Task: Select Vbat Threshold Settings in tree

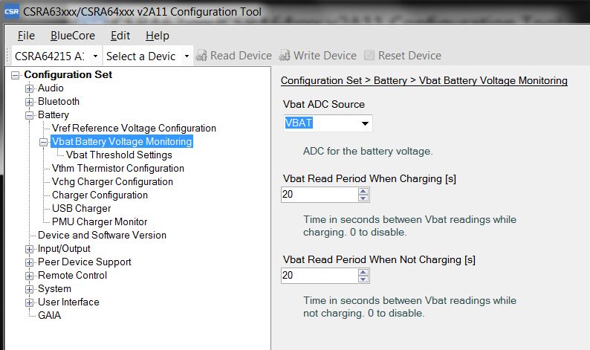Action: [x=119, y=155]
